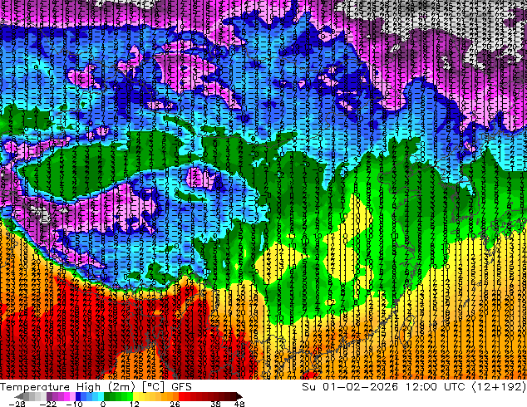Click the legend label '-22'
The width and height of the screenshot is (527, 407).
pyautogui.click(x=47, y=404)
